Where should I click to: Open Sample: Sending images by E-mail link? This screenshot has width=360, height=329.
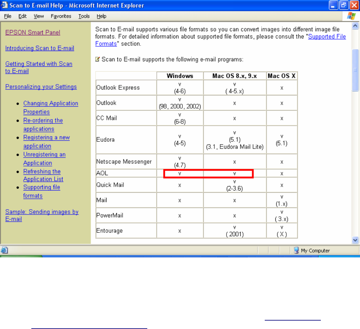click(x=42, y=215)
